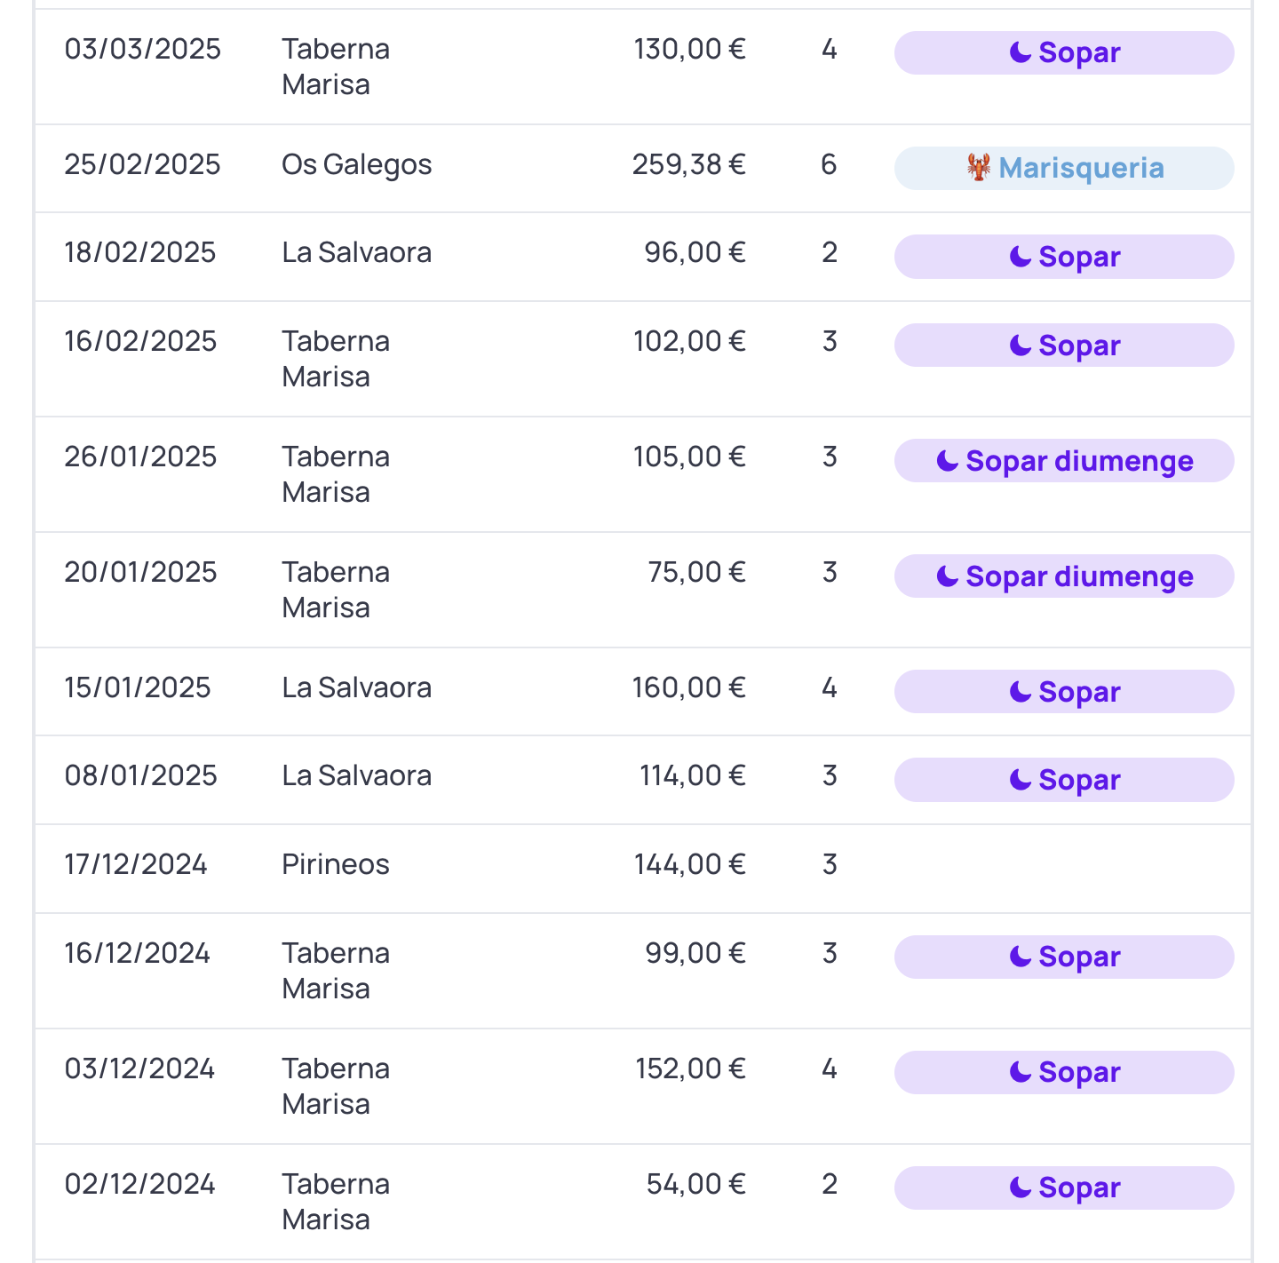This screenshot has height=1263, width=1279.
Task: Click the Sopar tag for 03/12/2024
Action: pyautogui.click(x=1064, y=1072)
